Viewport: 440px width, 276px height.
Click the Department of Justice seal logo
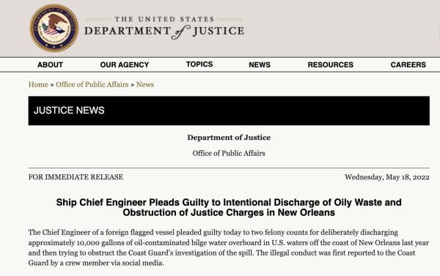[54, 28]
